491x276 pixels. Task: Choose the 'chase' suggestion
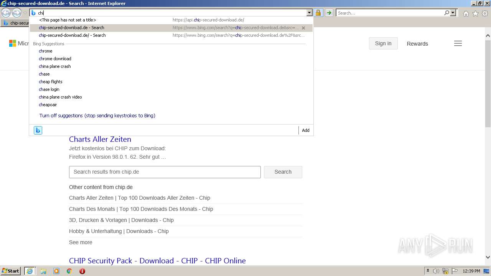[x=44, y=74]
